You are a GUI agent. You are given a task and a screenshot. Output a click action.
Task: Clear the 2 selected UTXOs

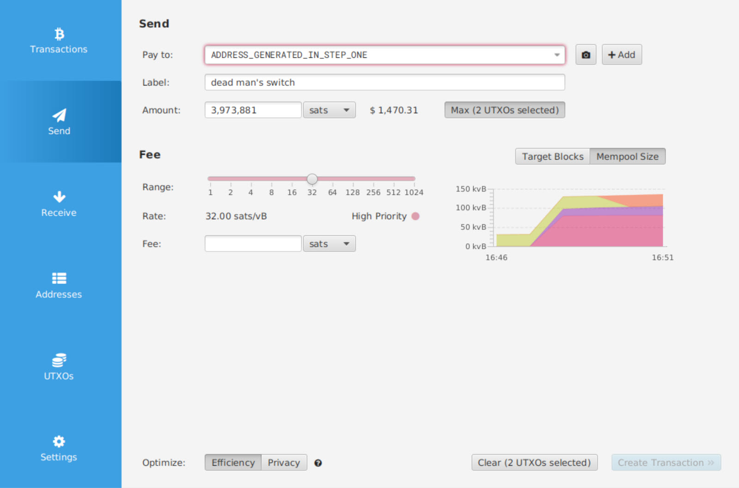click(534, 463)
